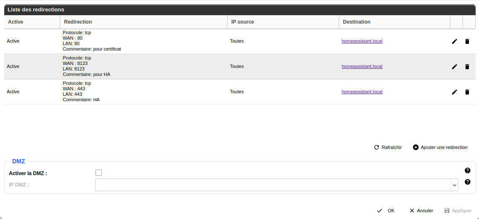
Task: Open homeassistant.local link for port 80
Action: pos(362,41)
